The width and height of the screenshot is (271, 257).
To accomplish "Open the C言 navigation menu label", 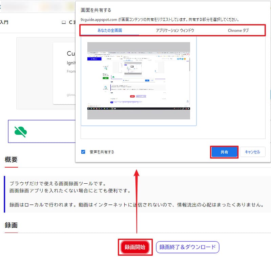I will pyautogui.click(x=72, y=22).
